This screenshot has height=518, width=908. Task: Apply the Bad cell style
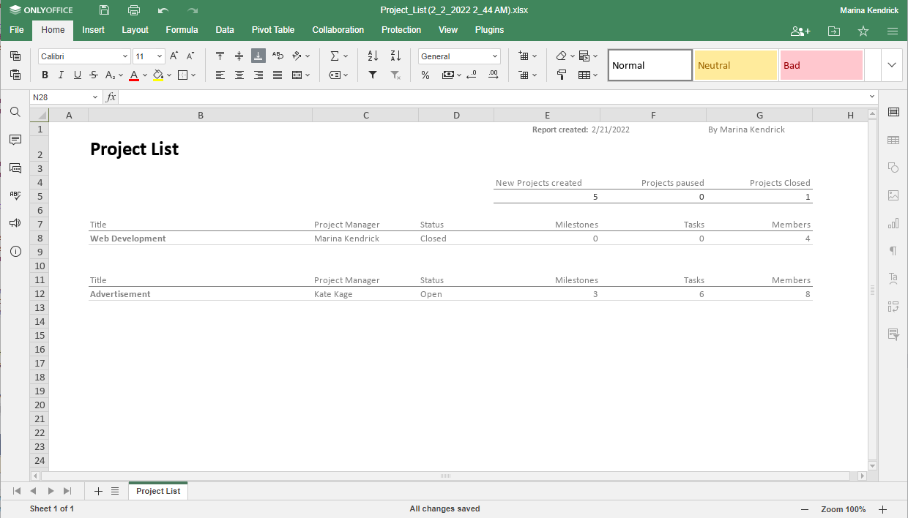821,65
